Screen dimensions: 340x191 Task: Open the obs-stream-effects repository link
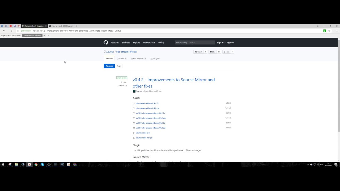pyautogui.click(x=126, y=52)
